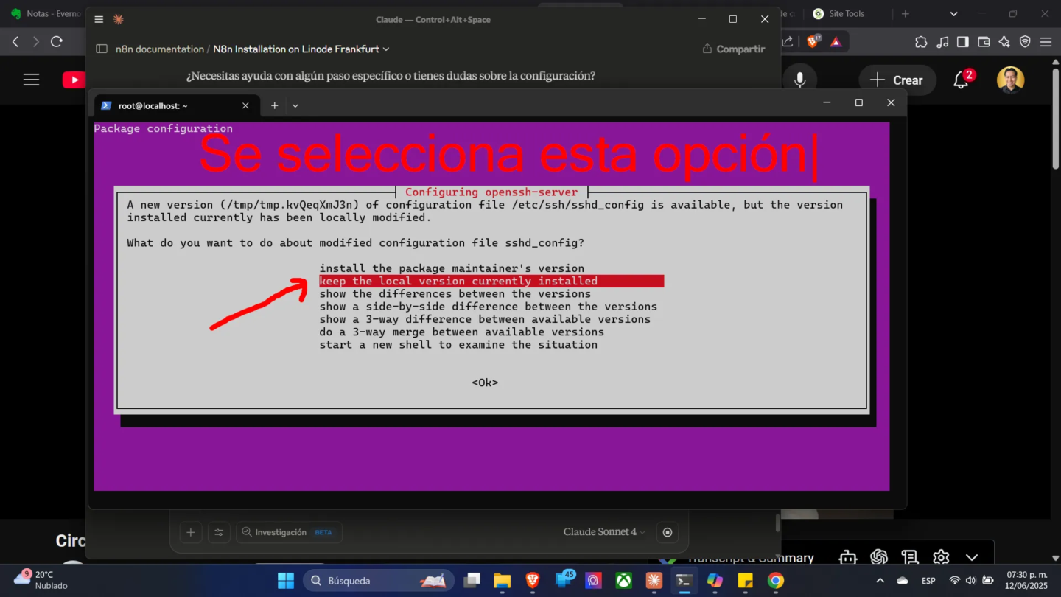The height and width of the screenshot is (597, 1061).
Task: Enable the Investigación BETA research mode
Action: coord(289,532)
